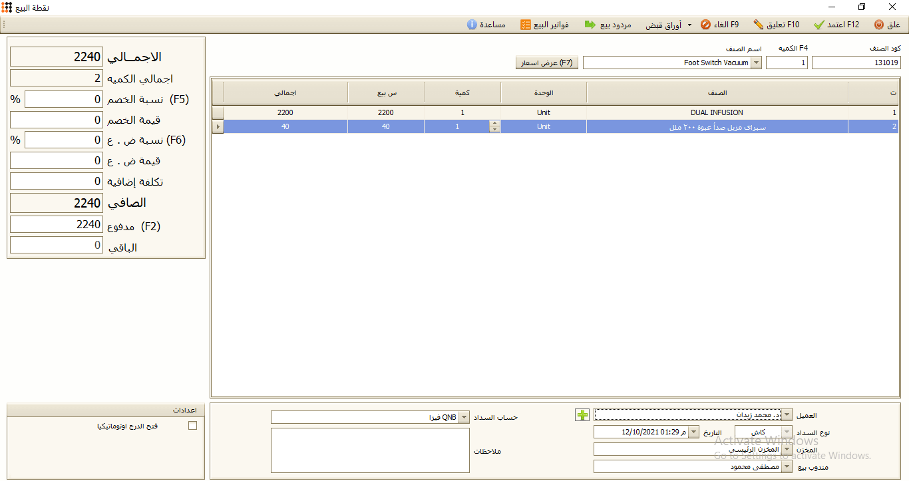909x481 pixels.
Task: Click the F12 approve (اعتمد) checkmark icon
Action: coord(818,25)
